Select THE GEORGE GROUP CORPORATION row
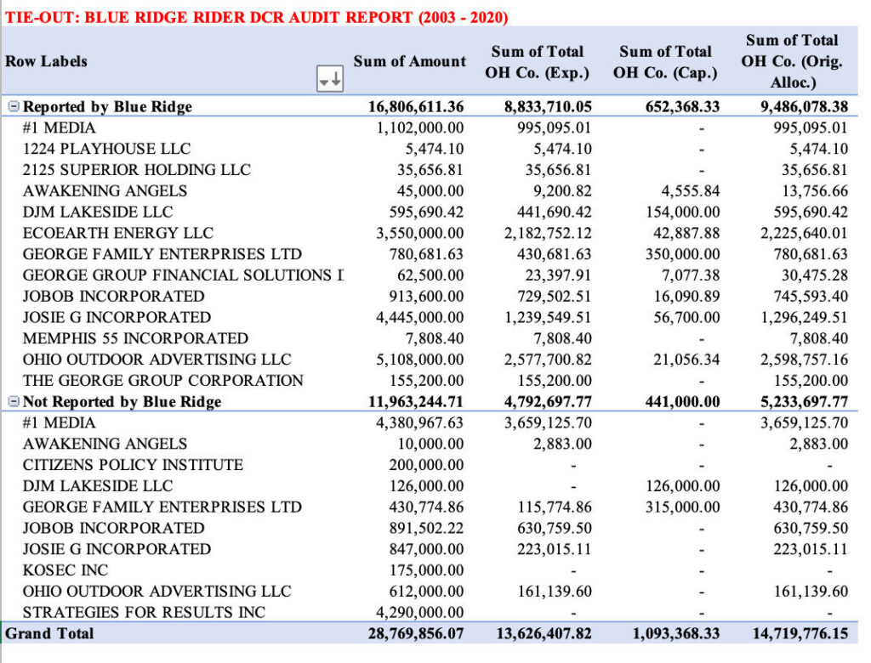The image size is (871, 663). coord(162,381)
